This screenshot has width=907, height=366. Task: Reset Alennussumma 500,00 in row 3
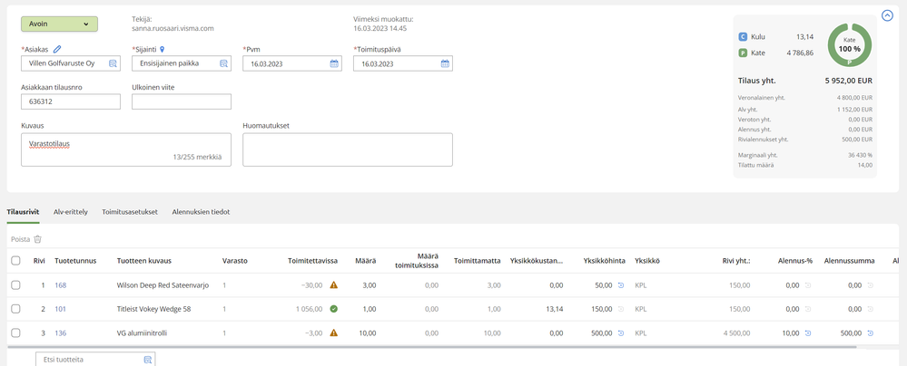pos(871,332)
